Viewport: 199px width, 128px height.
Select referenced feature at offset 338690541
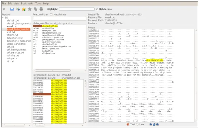point(59,85)
